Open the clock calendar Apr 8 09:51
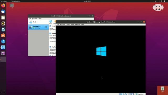168x95 pixels. pos(87,1)
